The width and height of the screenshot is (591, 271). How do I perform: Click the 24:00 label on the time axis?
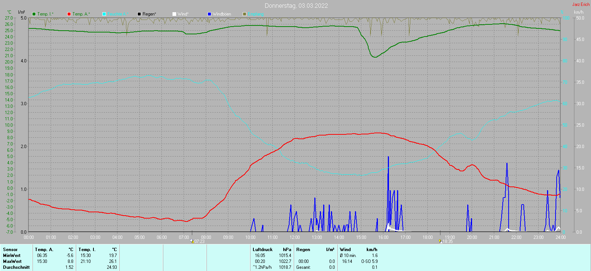click(561, 237)
